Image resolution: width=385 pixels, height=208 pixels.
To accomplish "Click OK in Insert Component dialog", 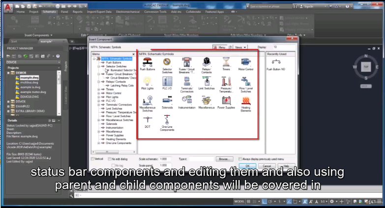I will pos(247,166).
